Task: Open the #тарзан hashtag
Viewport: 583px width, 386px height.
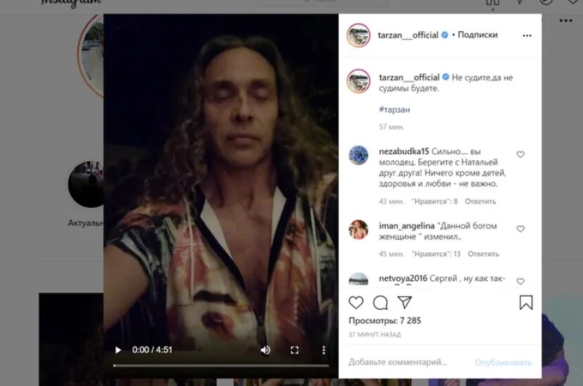Action: [x=394, y=110]
